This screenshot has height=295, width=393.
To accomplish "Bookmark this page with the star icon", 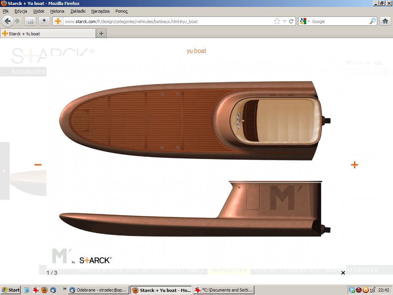I will [277, 22].
